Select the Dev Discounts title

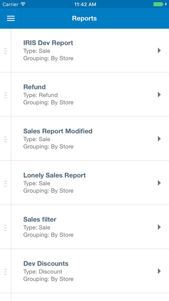tap(46, 263)
